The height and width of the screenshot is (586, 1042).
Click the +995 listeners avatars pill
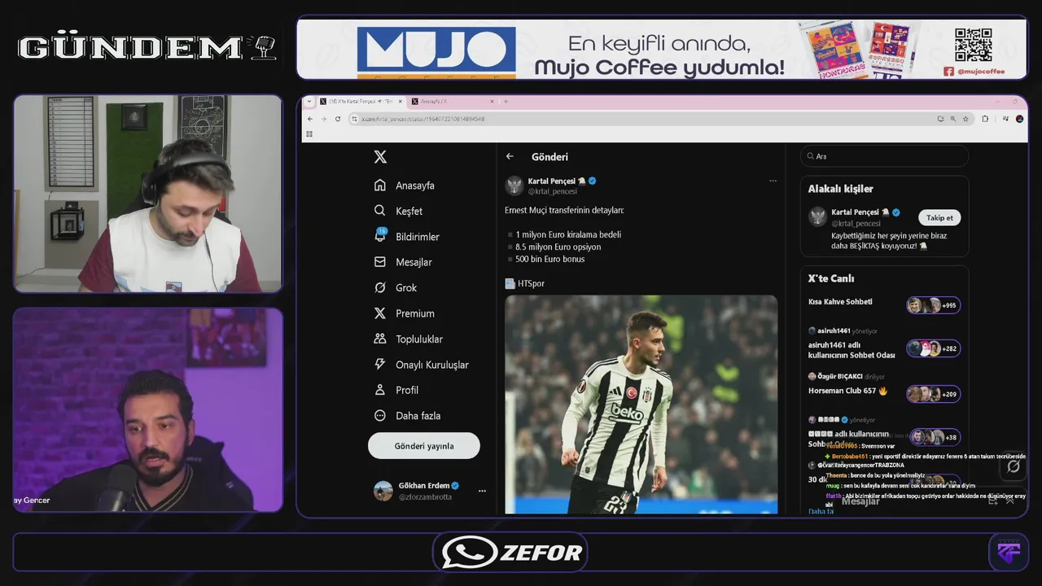click(x=934, y=305)
